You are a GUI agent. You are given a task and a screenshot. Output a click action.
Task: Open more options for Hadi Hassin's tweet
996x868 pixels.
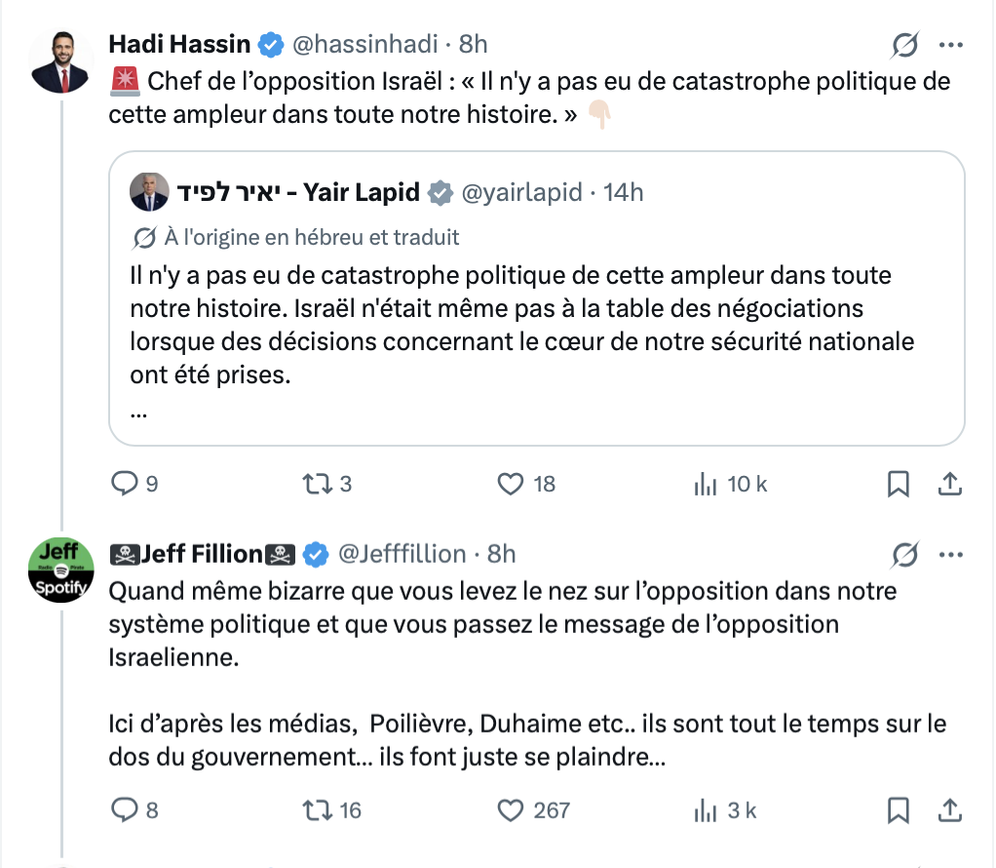(950, 45)
